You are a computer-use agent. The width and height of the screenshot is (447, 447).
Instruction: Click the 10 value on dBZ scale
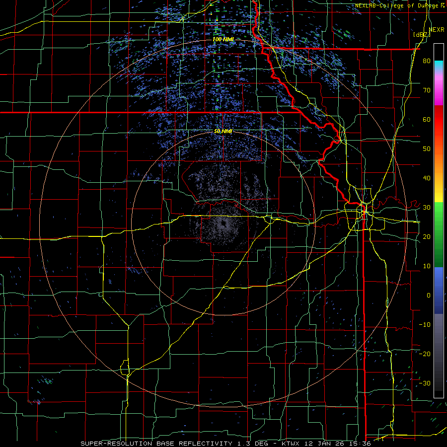427,266
